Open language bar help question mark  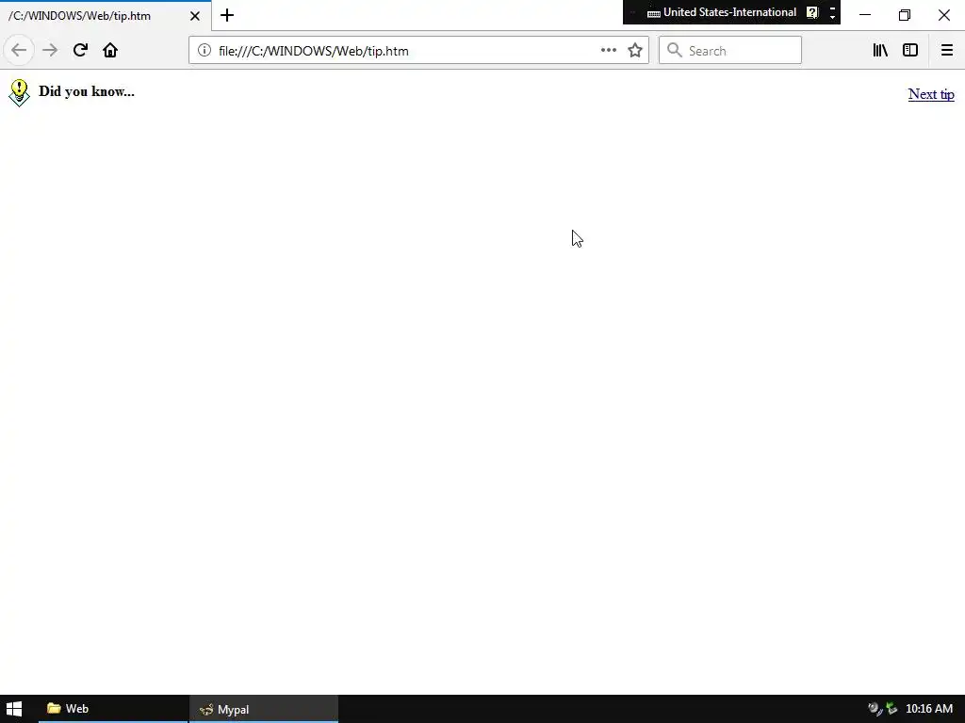coord(812,12)
